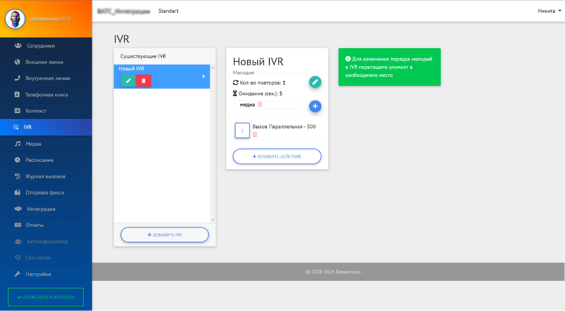Click the Новый IVR heading in details card

click(258, 62)
